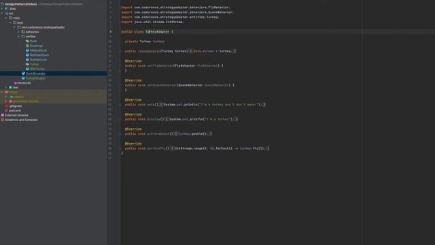Collapse the src folder
Image resolution: width=435 pixels, height=245 pixels.
tap(2, 14)
